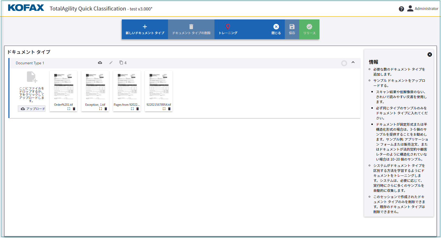The image size is (441, 238).
Task: Expand the 9220215678954.tif preview fullscreen
Action: coord(164,109)
